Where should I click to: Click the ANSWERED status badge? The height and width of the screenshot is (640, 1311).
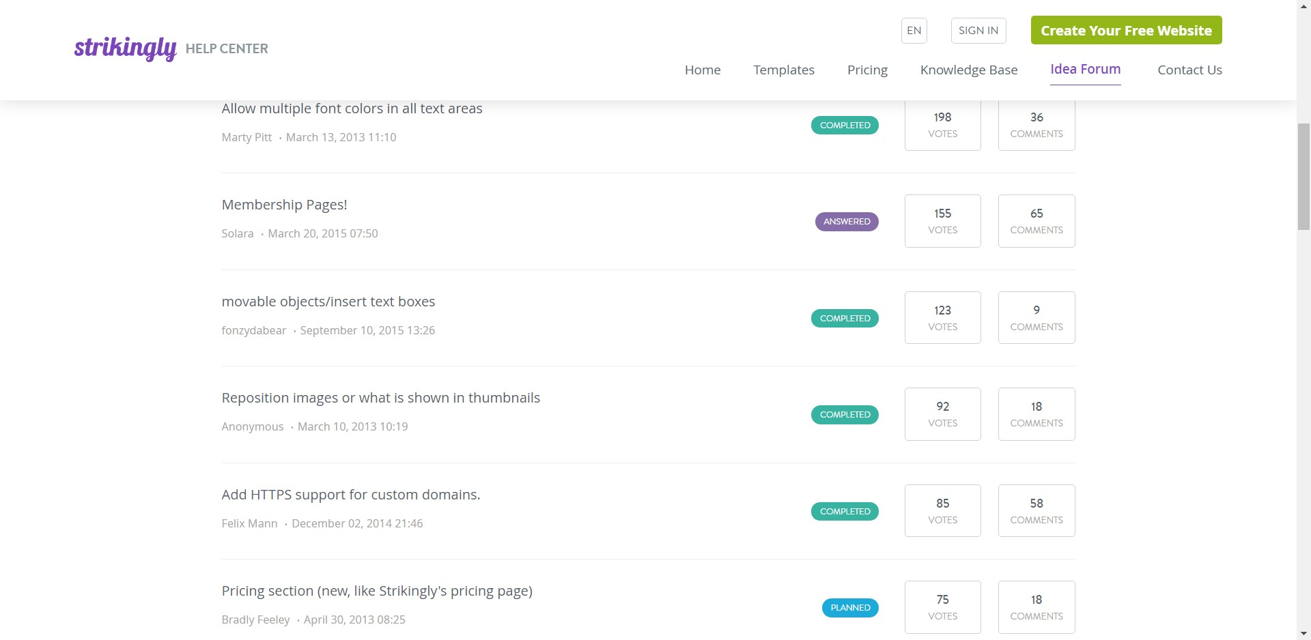(x=847, y=221)
